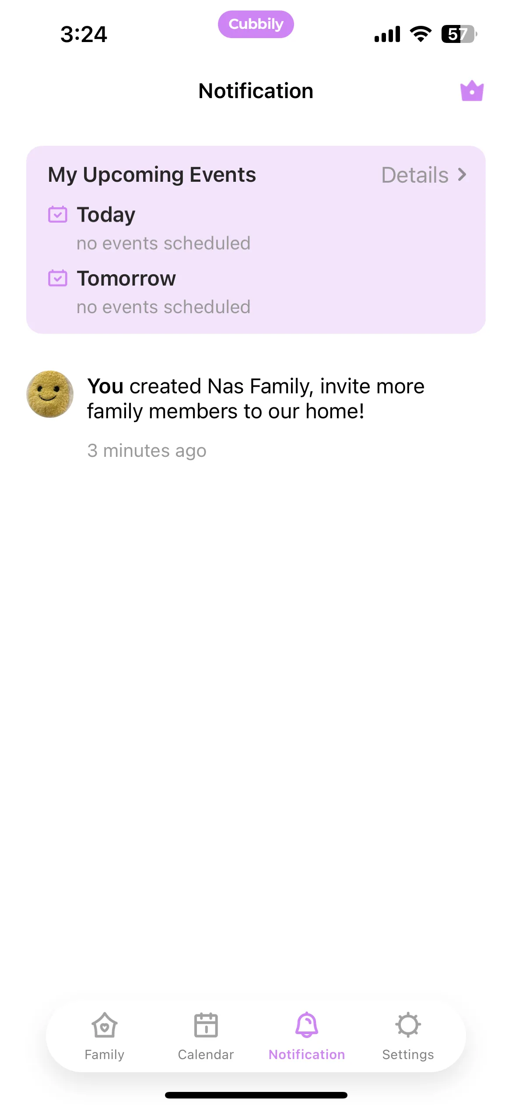Screen dimensions: 512x1109
Task: Tap the battery indicator in status bar
Action: (x=459, y=34)
